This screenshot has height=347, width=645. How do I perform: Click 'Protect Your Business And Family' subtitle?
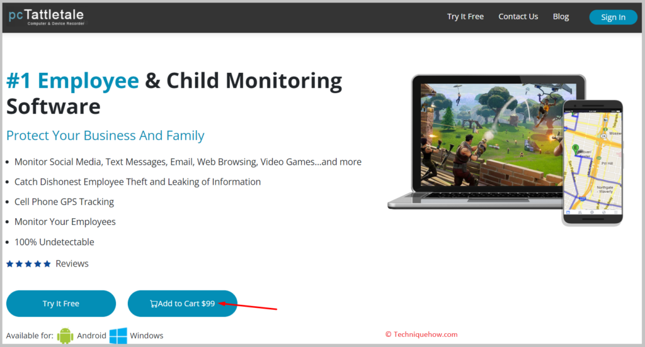click(x=105, y=136)
